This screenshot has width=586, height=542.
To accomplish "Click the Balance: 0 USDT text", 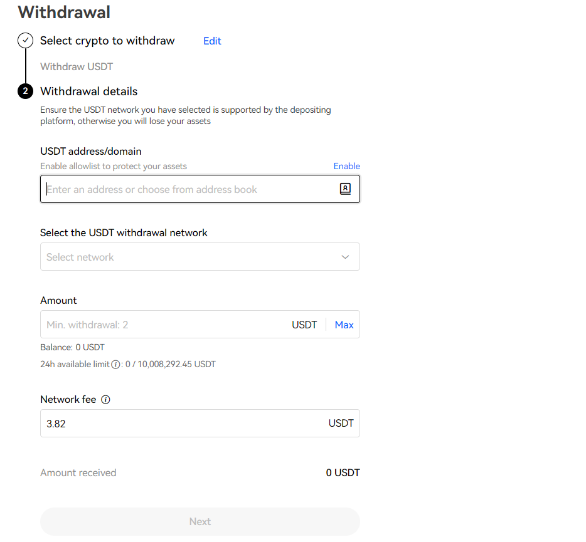I will coord(73,347).
